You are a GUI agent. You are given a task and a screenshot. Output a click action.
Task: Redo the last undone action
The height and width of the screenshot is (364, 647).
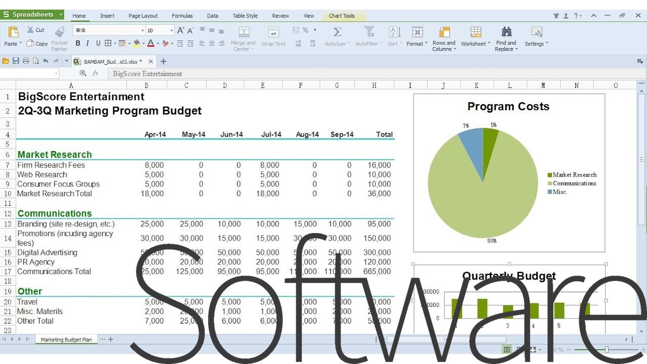point(56,61)
